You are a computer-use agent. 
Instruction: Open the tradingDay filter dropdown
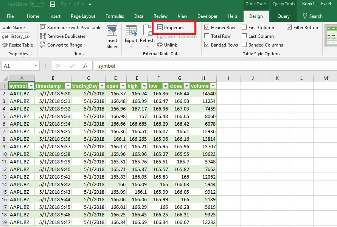click(102, 86)
